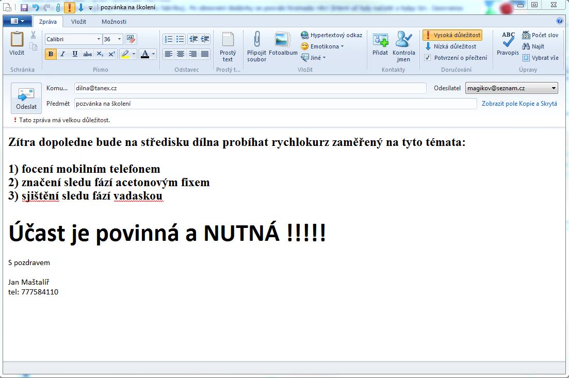Click the Kontrola jmen icon
This screenshot has width=569, height=378.
pos(403,40)
